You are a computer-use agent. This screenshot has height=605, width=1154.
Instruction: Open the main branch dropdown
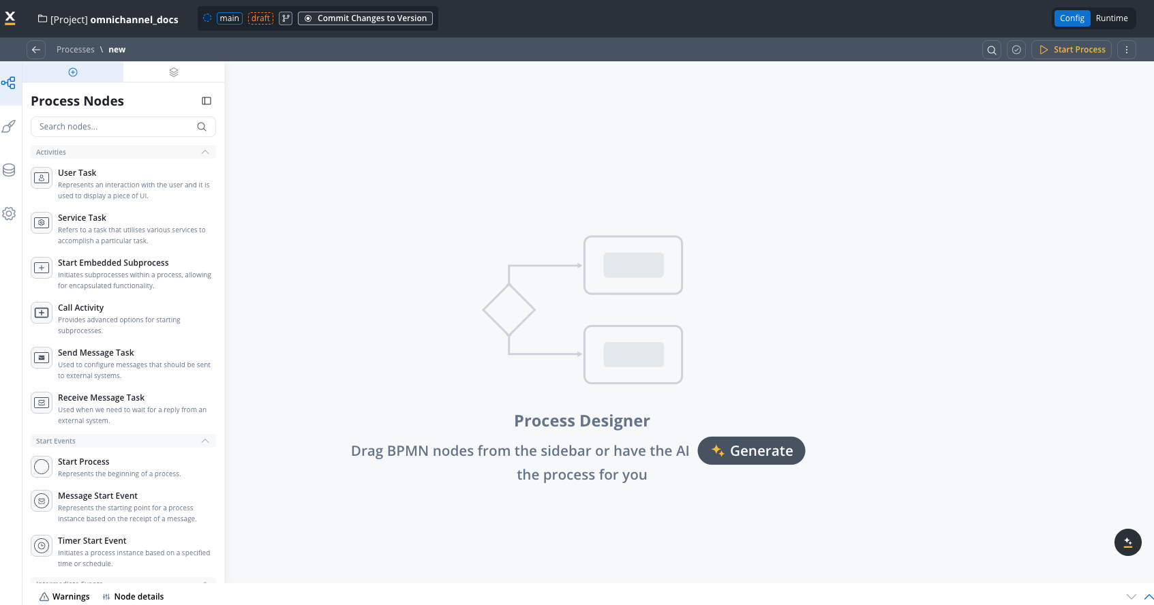(x=230, y=18)
